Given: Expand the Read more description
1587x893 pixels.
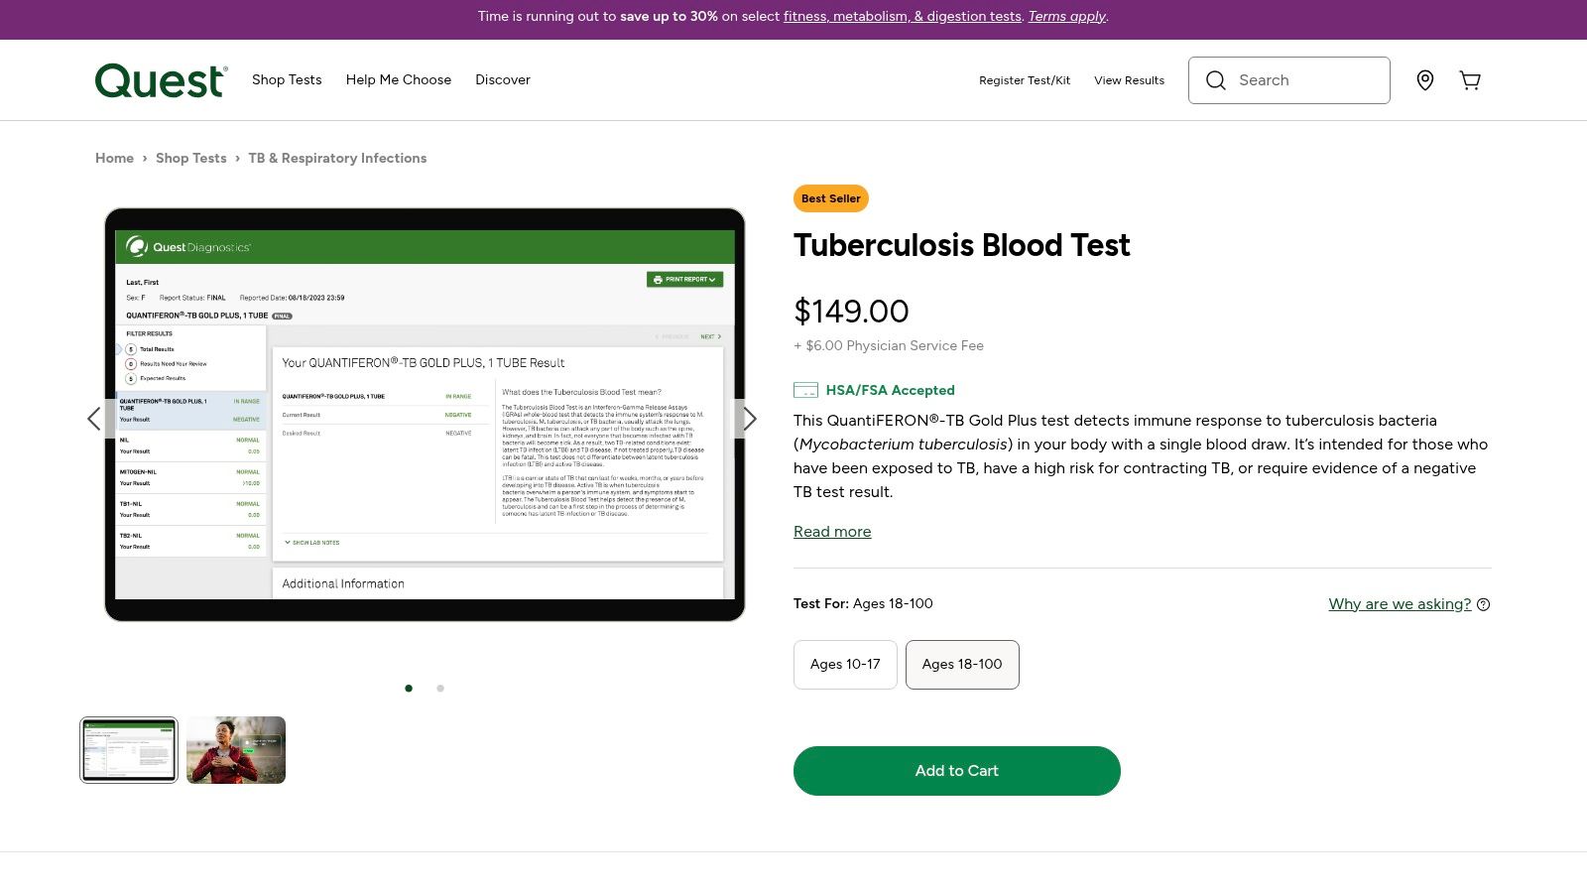Looking at the screenshot, I should 832,532.
